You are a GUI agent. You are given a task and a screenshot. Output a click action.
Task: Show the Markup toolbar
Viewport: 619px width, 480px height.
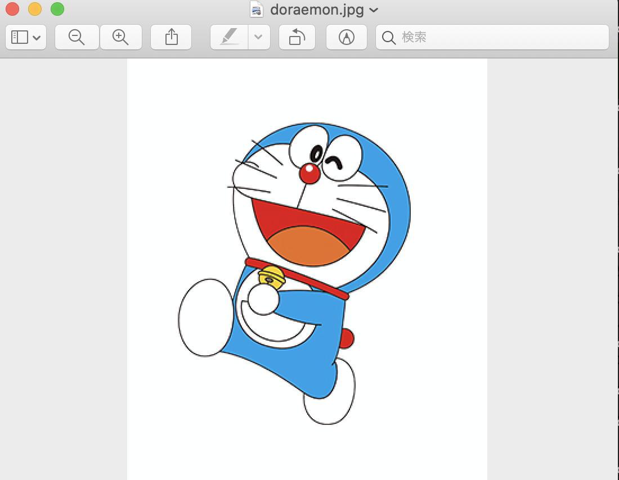coord(347,37)
